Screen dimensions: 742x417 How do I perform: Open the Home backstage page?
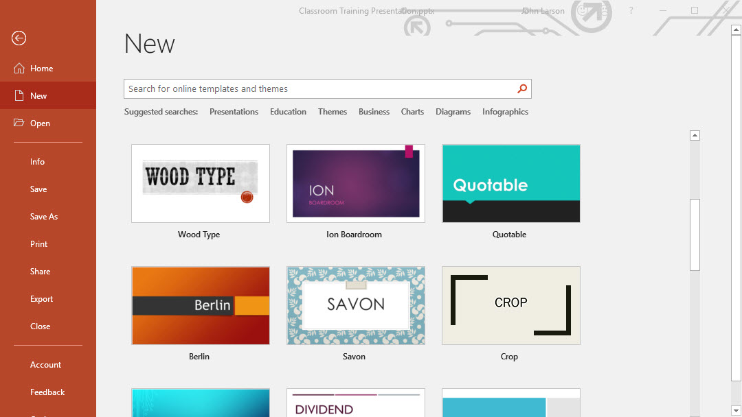(x=41, y=69)
